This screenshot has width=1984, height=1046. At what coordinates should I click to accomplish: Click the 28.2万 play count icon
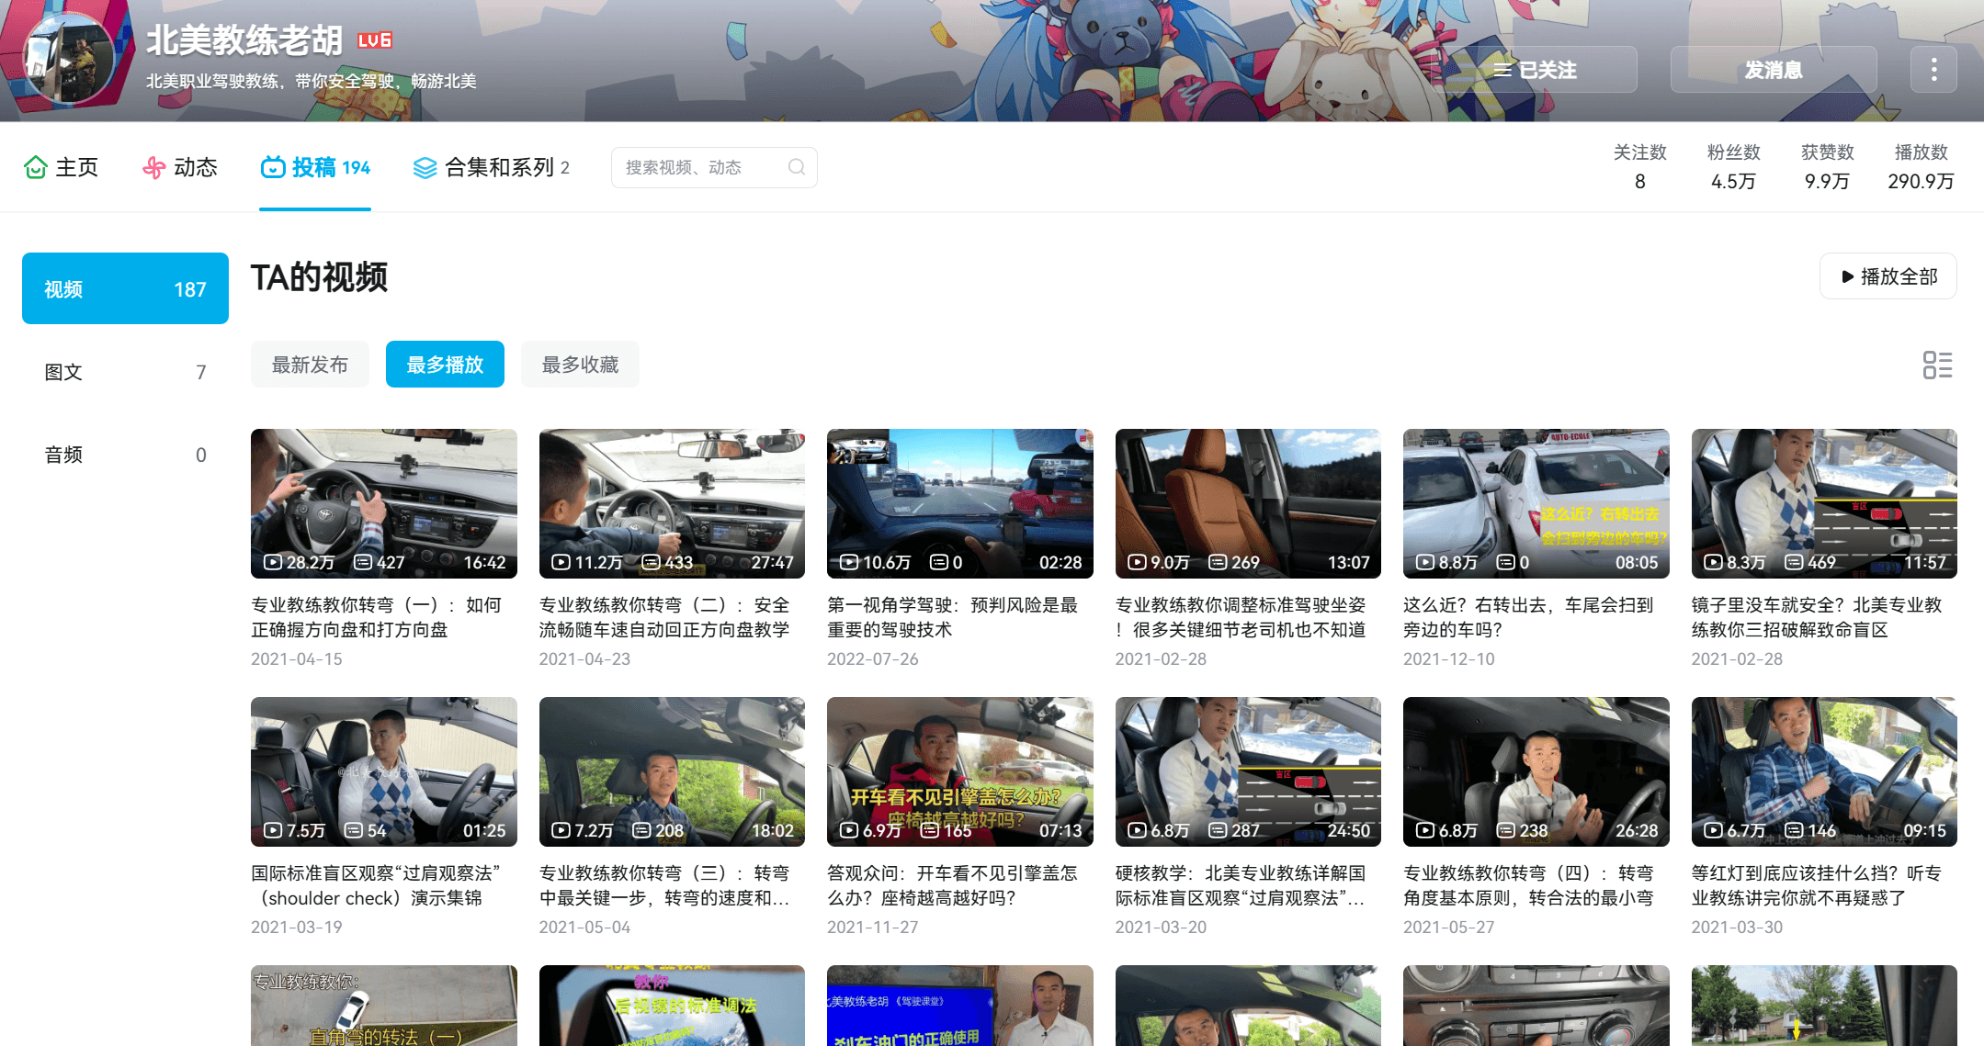(273, 562)
